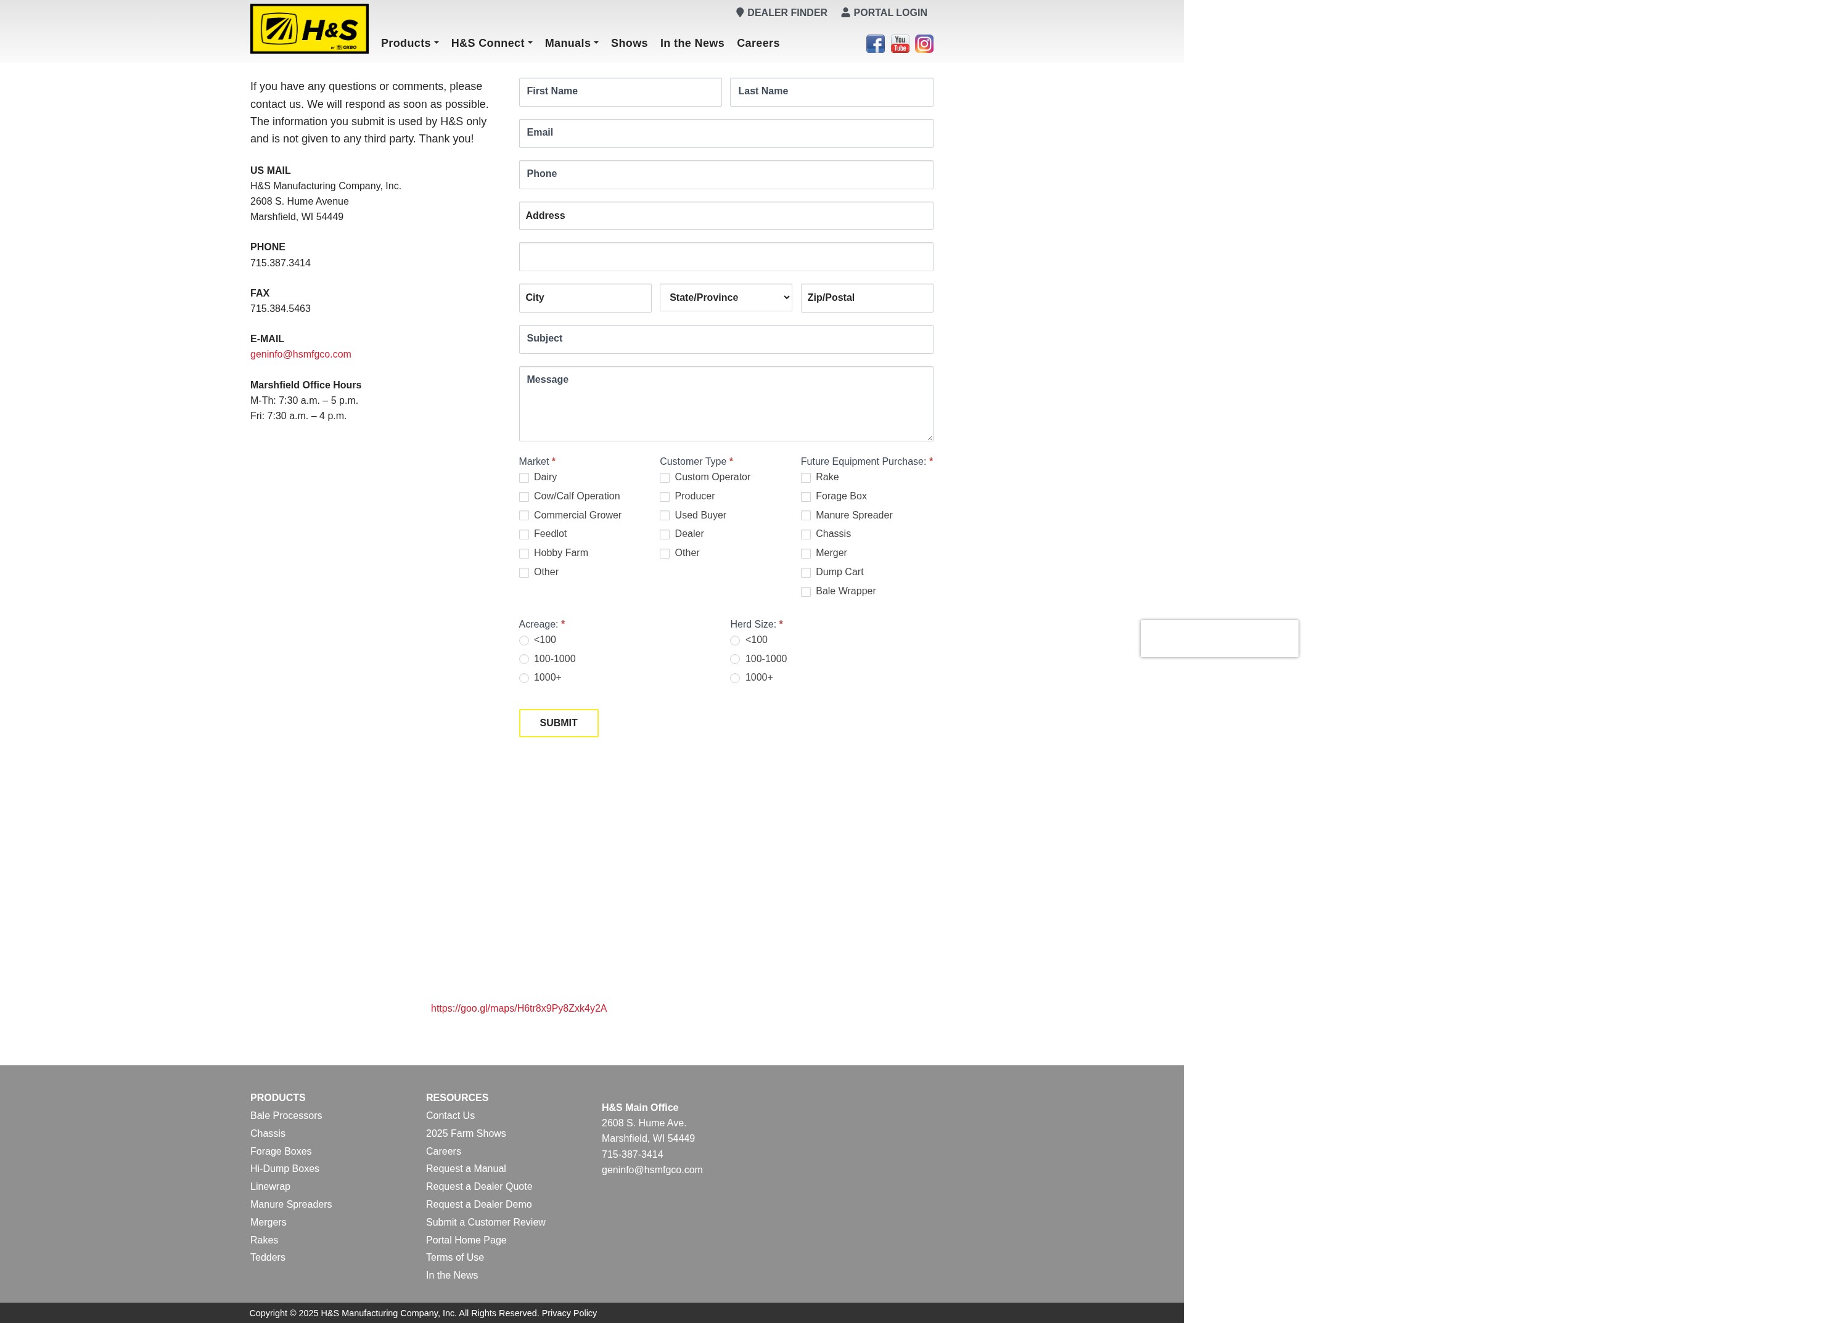This screenshot has width=1843, height=1323.
Task: Click geninfo@hsmfgco.com email link under E-MAIL
Action: point(301,354)
